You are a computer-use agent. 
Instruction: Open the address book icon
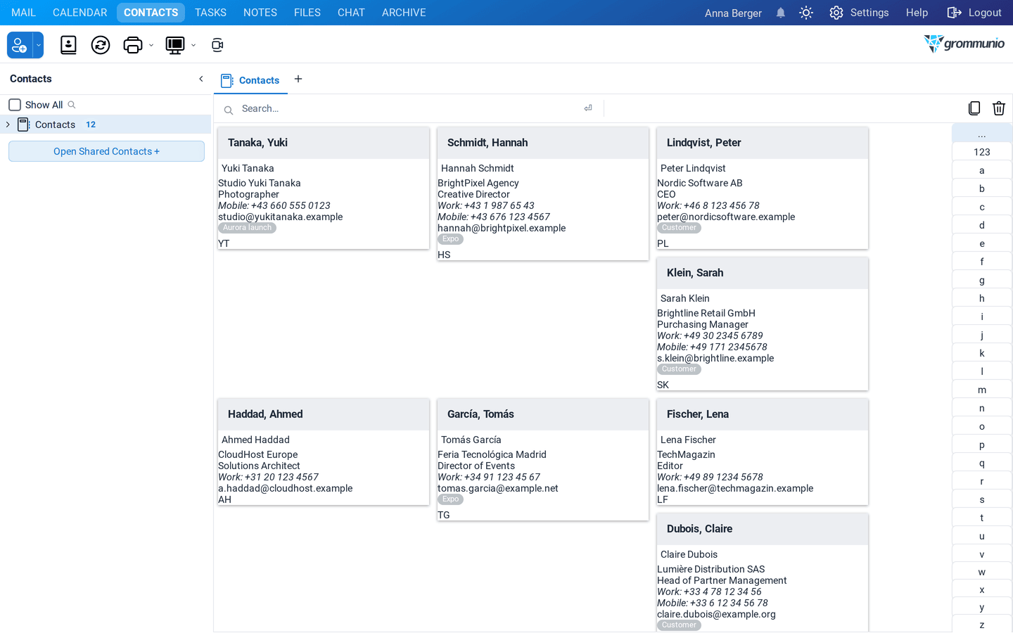click(68, 45)
